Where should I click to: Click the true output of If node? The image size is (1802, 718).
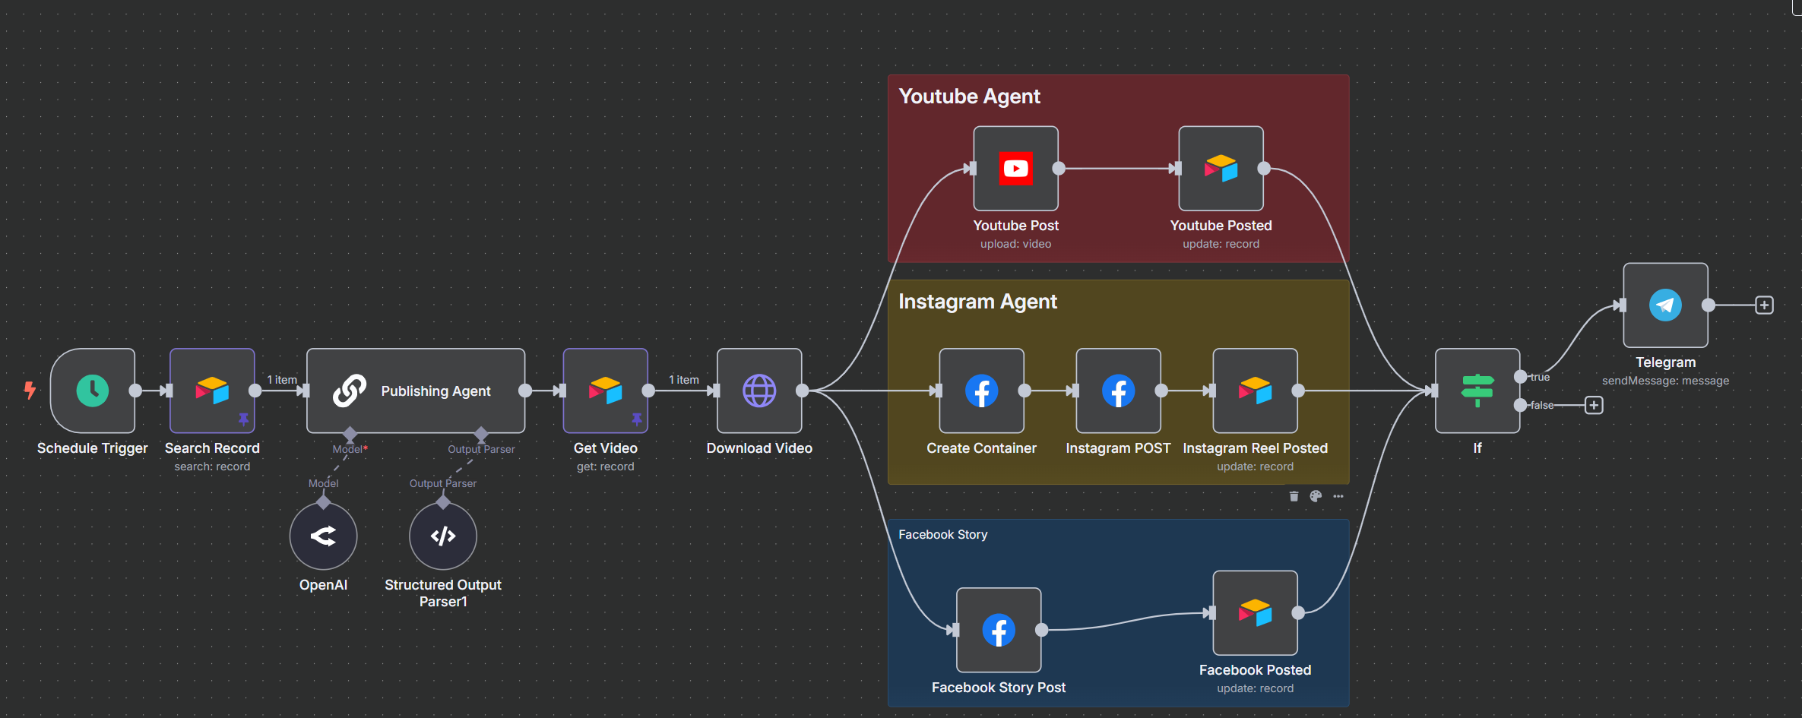pos(1520,377)
